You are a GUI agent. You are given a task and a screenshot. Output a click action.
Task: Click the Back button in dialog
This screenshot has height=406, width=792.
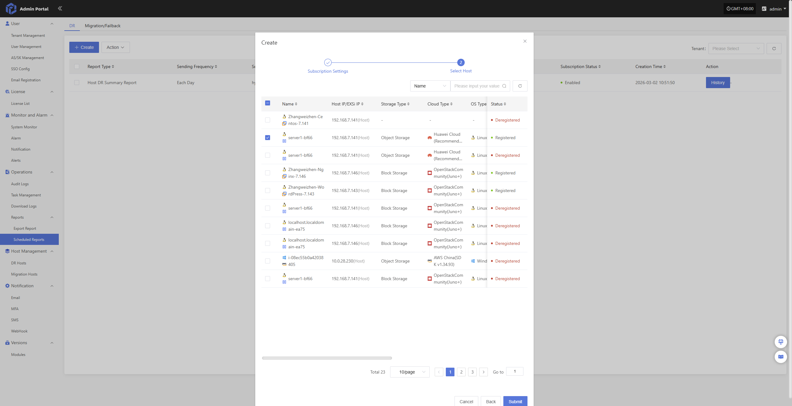490,401
